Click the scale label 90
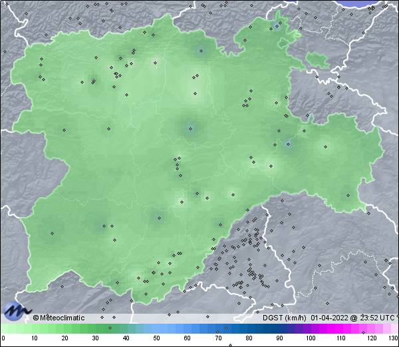The image size is (399, 347). 279,338
